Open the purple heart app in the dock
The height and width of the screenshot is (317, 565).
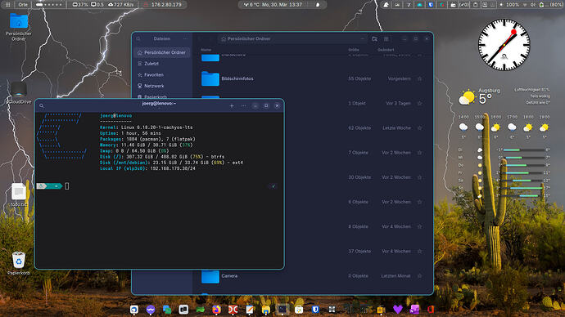[397, 310]
